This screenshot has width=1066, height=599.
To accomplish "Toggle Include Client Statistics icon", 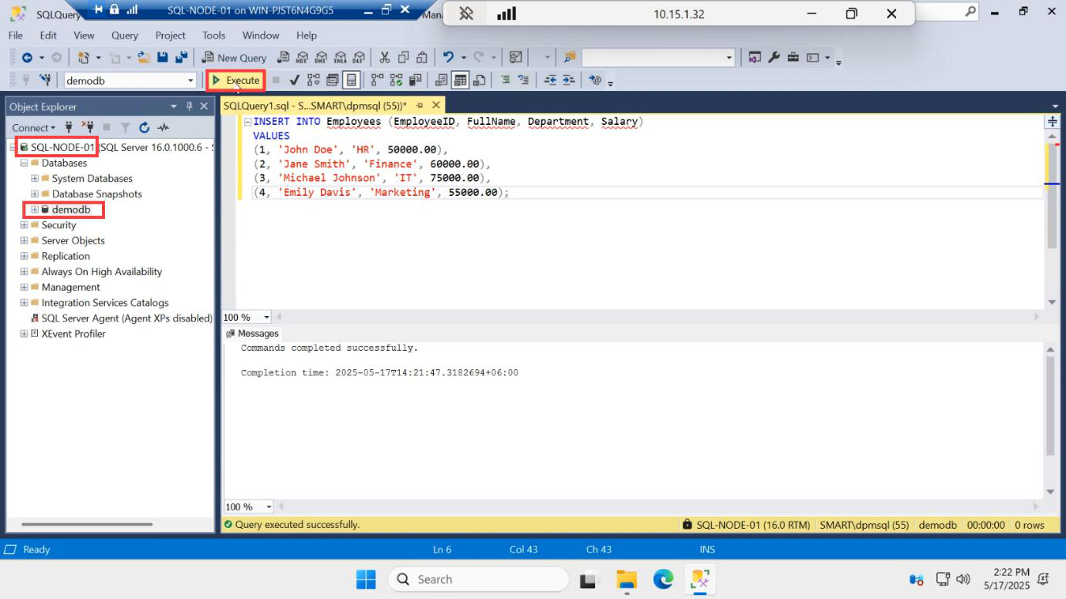I will click(415, 80).
